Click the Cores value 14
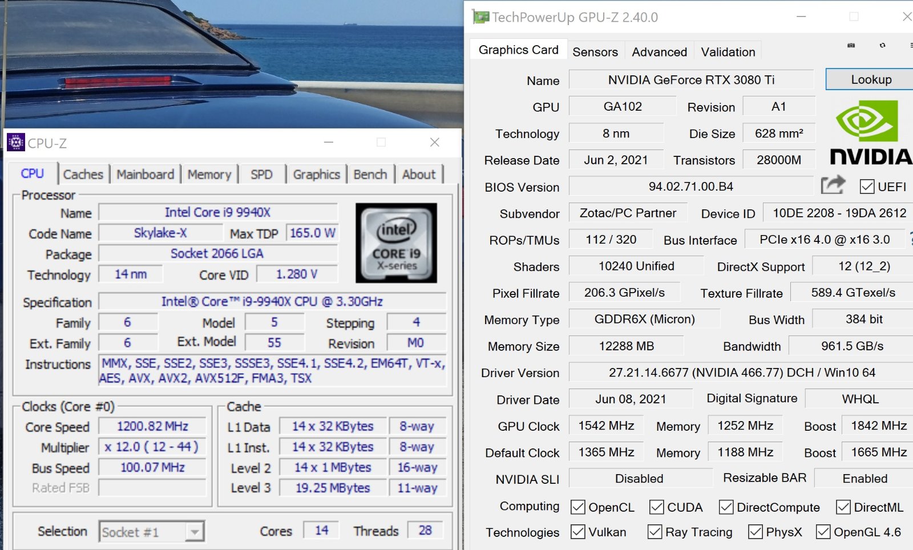The height and width of the screenshot is (550, 913). (321, 531)
